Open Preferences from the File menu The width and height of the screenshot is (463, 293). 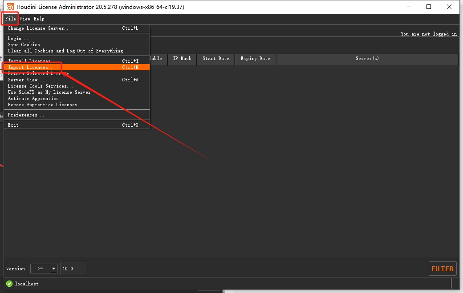tap(26, 115)
